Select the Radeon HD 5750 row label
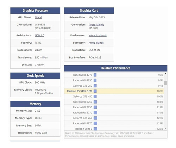Screen dimensions: 176x148 [x=82, y=102]
